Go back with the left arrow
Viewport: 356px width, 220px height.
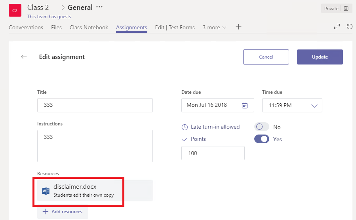(24, 57)
